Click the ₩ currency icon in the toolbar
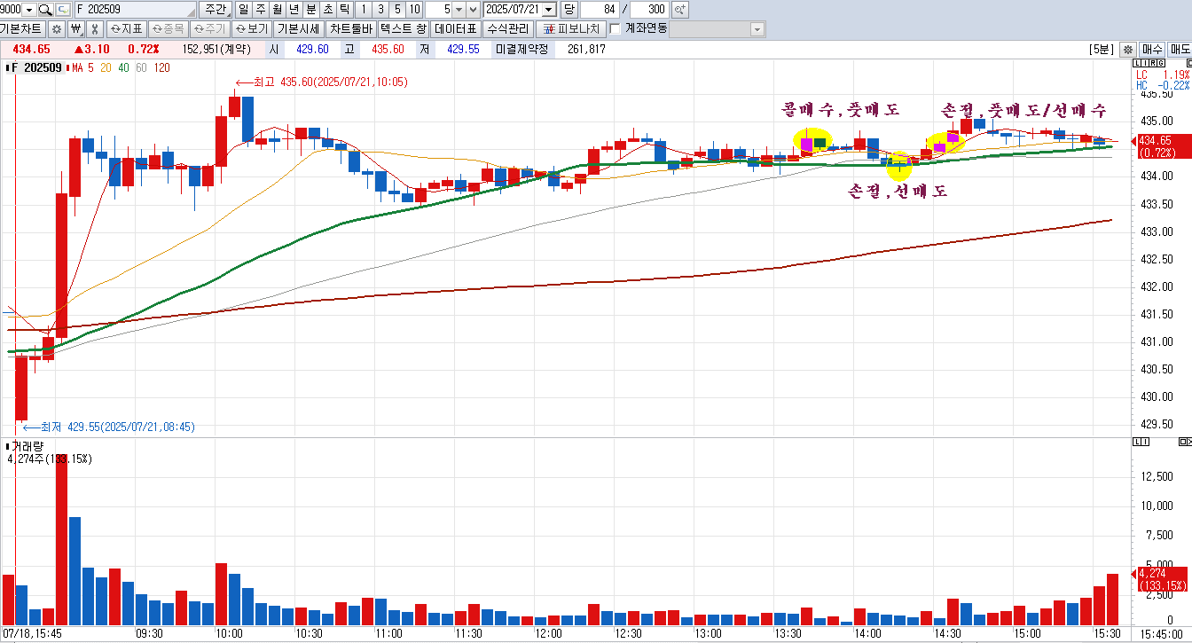The height and width of the screenshot is (643, 1192). pyautogui.click(x=75, y=28)
